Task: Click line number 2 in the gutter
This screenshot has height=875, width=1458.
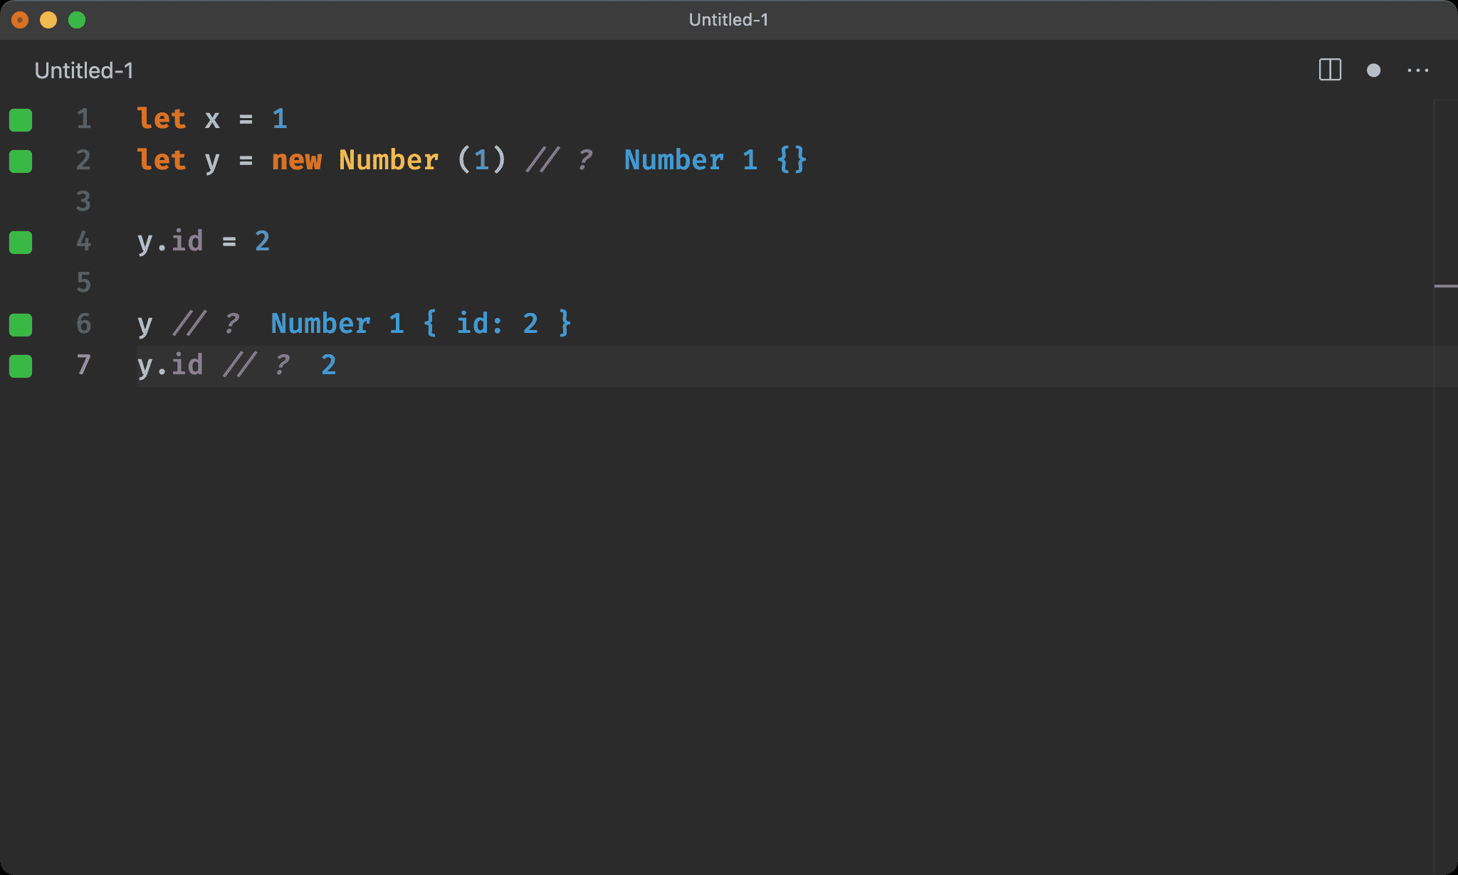Action: click(x=84, y=160)
